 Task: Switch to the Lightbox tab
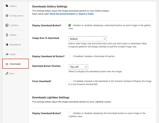pos(14,25)
